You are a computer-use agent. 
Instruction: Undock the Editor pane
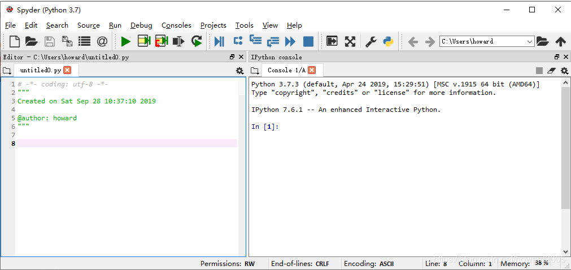coord(232,57)
